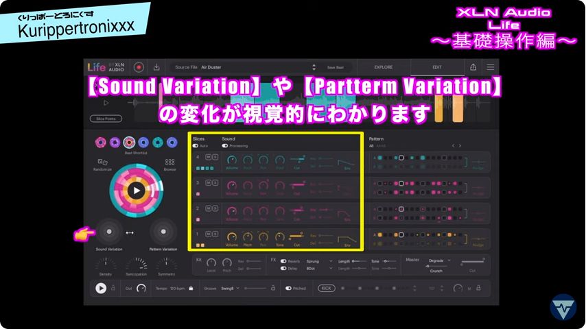Adjust the reverb Length slider
Image resolution: width=586 pixels, height=329 pixels.
[359, 261]
